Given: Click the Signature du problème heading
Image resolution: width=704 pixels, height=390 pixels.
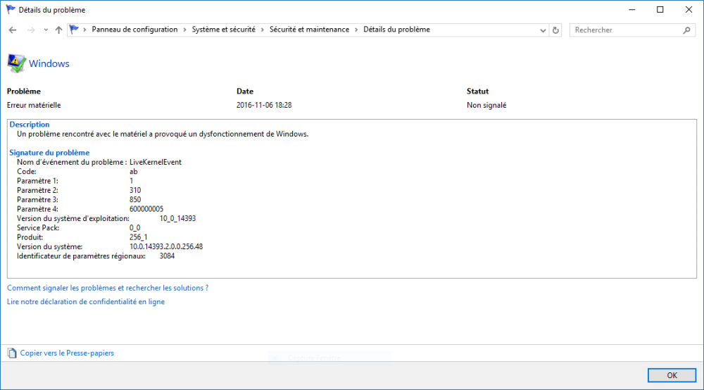Looking at the screenshot, I should point(49,153).
